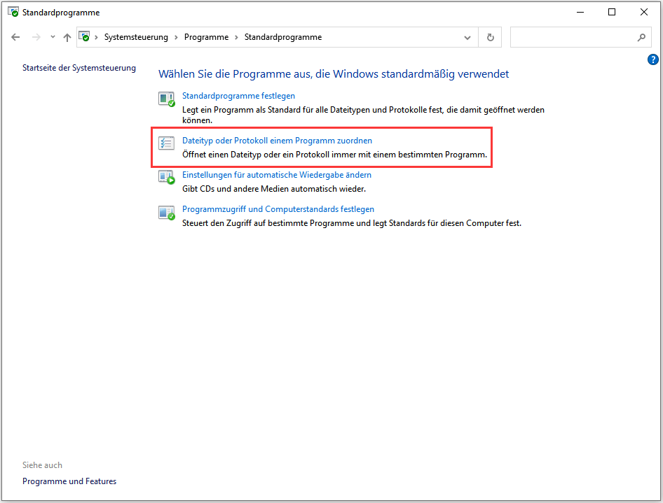Click the Systemsteuerung icon in the address bar
The width and height of the screenshot is (663, 503).
click(x=85, y=36)
